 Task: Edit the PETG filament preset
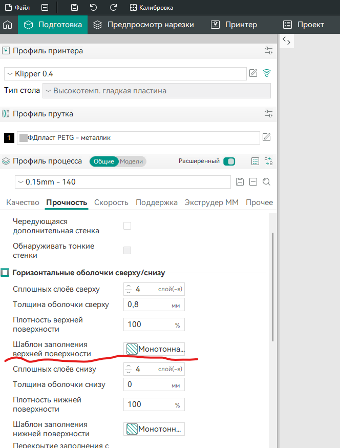[266, 137]
